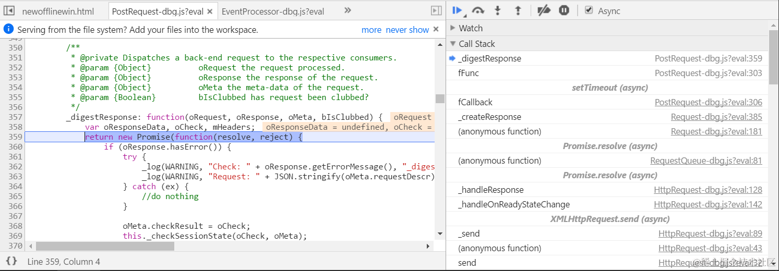Click the 'more' link in info bar

[371, 30]
